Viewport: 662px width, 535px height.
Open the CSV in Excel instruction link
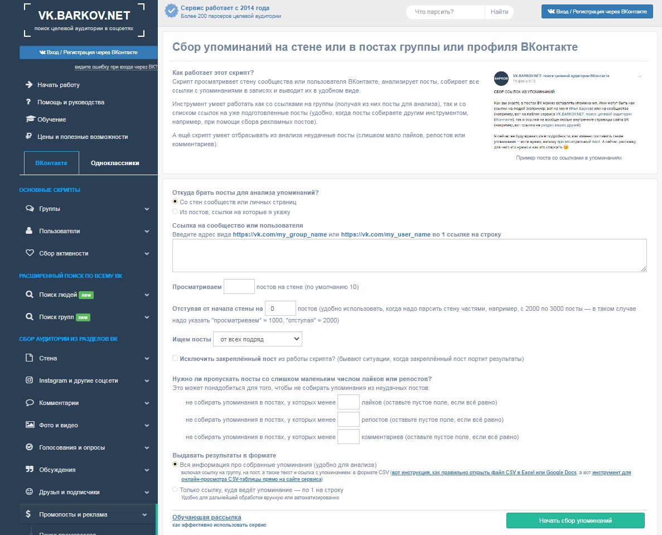click(x=484, y=473)
